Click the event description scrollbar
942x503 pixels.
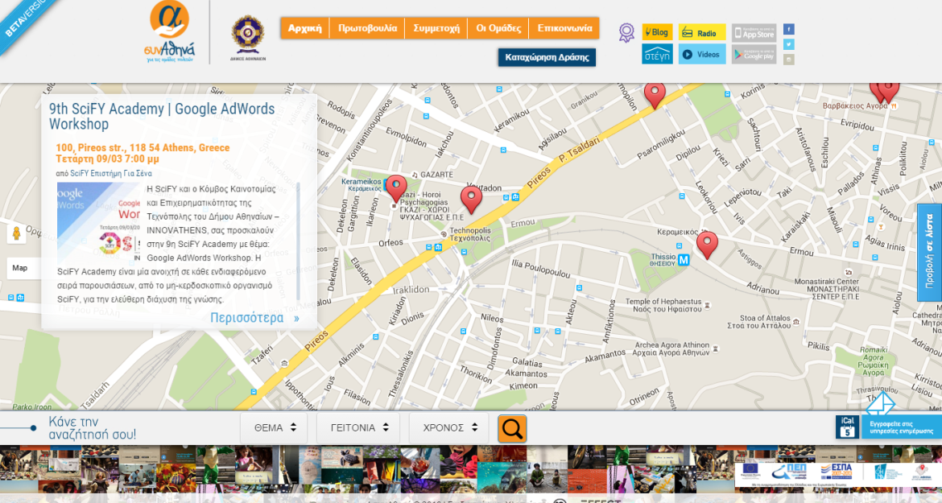click(298, 243)
